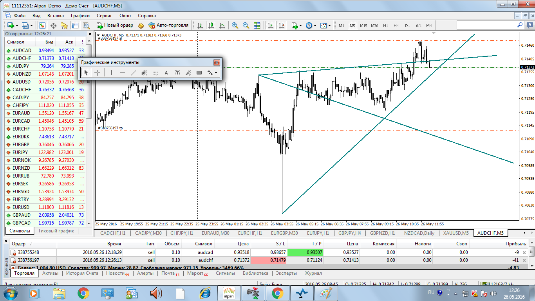Select the text A drawing tool

coord(166,73)
